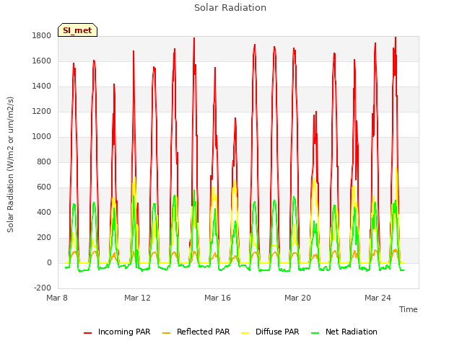
Task: Click the 1400 y-axis tick label
Action: click(x=42, y=86)
